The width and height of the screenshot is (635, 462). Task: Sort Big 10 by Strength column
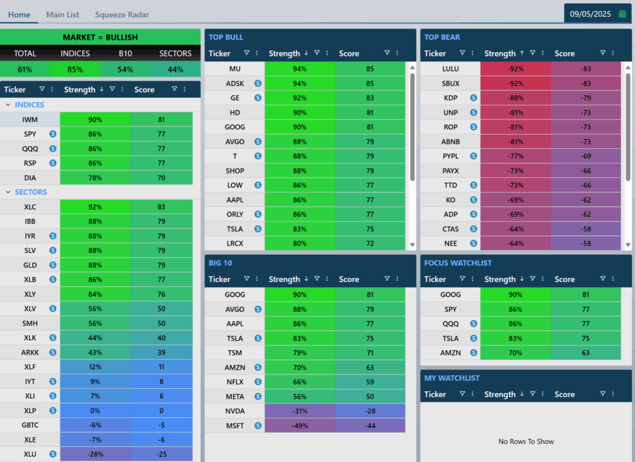click(284, 280)
